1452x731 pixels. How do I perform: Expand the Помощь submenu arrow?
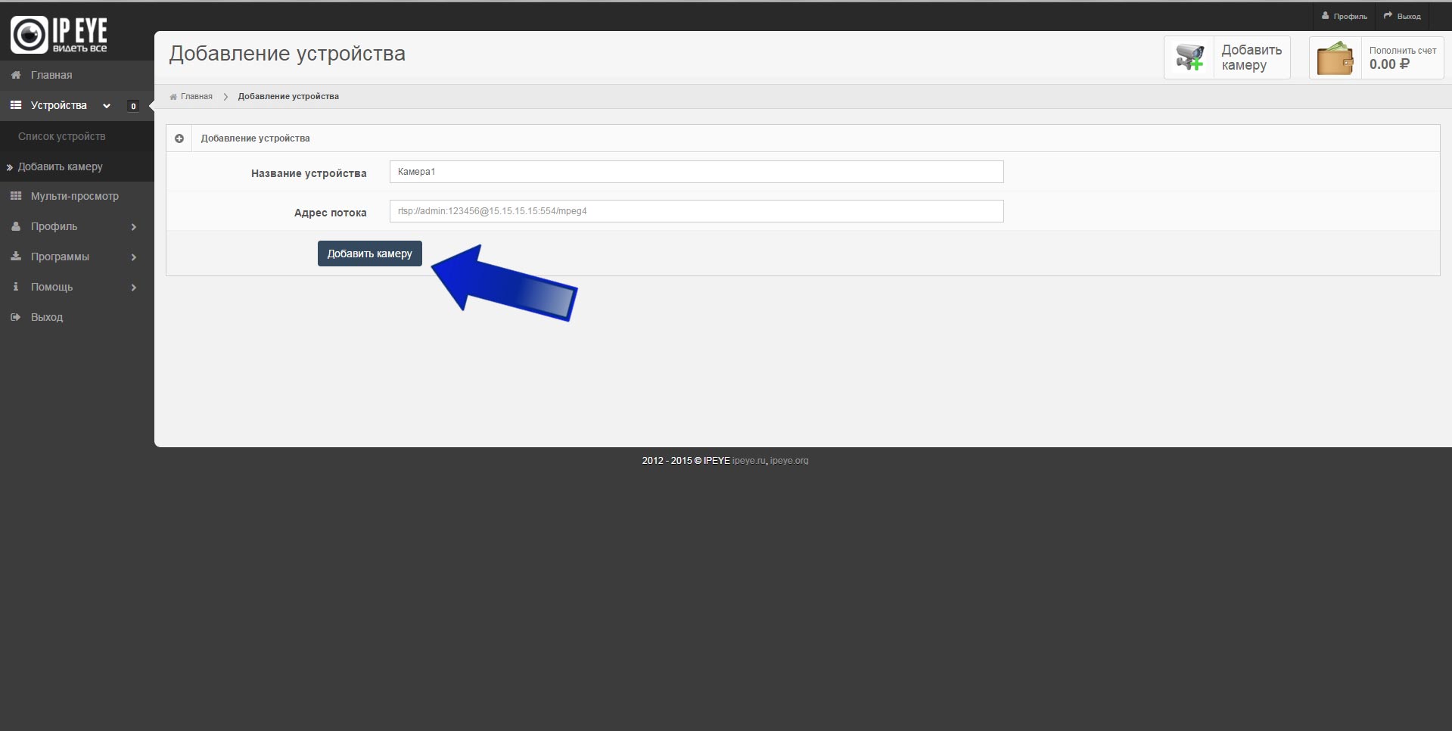[x=134, y=288]
